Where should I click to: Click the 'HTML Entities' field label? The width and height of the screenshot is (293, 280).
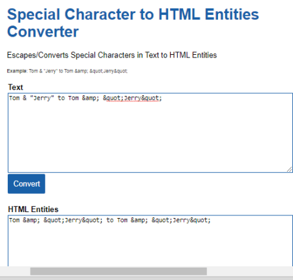pos(33,210)
